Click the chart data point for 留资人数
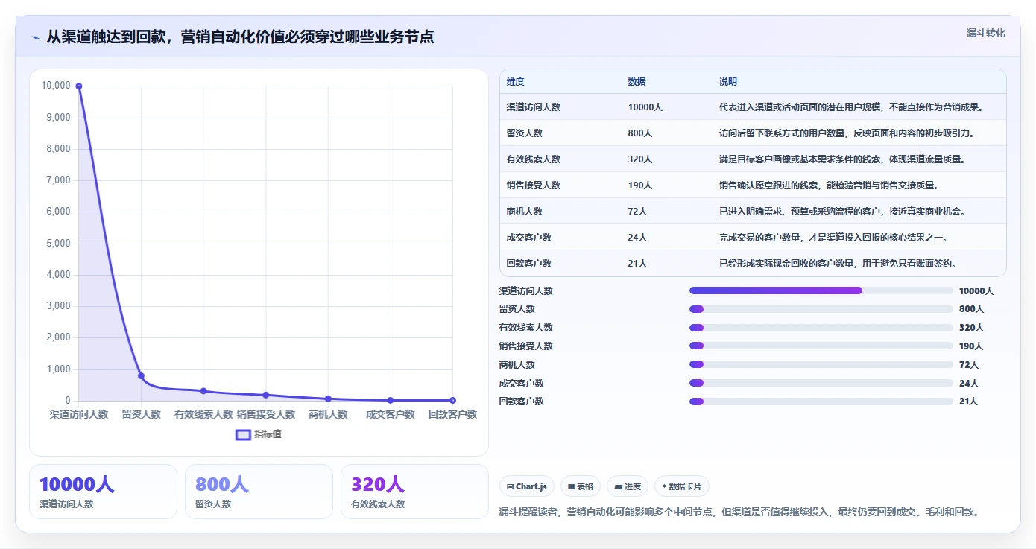This screenshot has width=1036, height=549. [141, 376]
